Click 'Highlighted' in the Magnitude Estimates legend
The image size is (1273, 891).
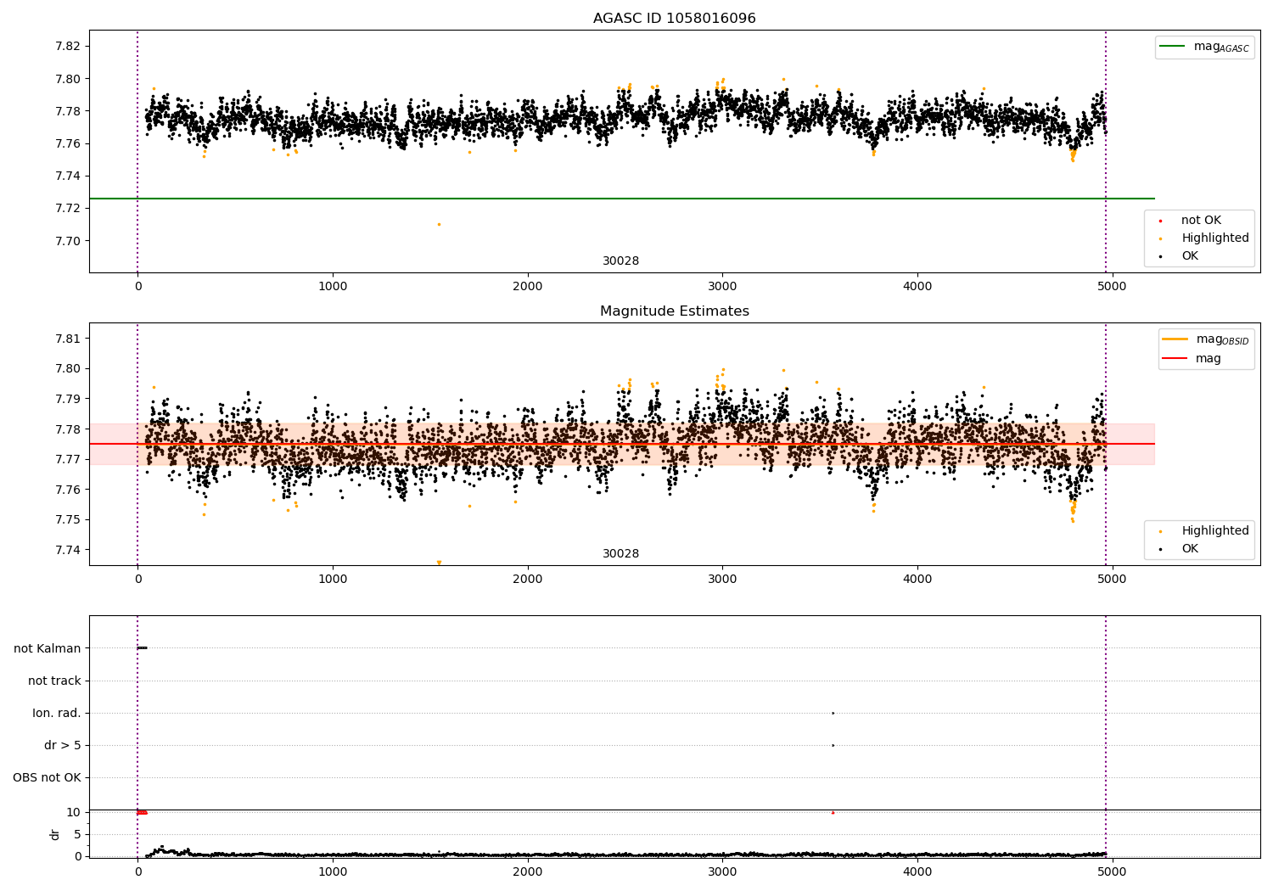[x=1215, y=531]
